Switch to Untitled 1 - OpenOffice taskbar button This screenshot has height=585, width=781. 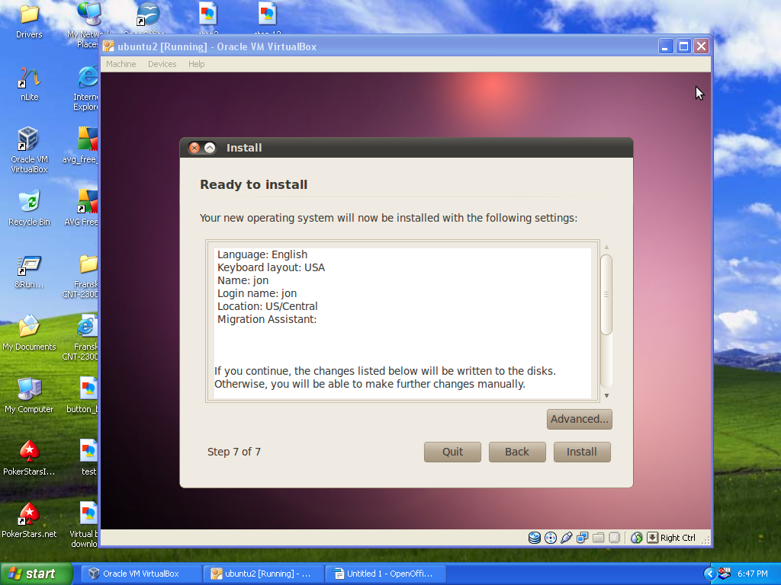click(x=386, y=574)
